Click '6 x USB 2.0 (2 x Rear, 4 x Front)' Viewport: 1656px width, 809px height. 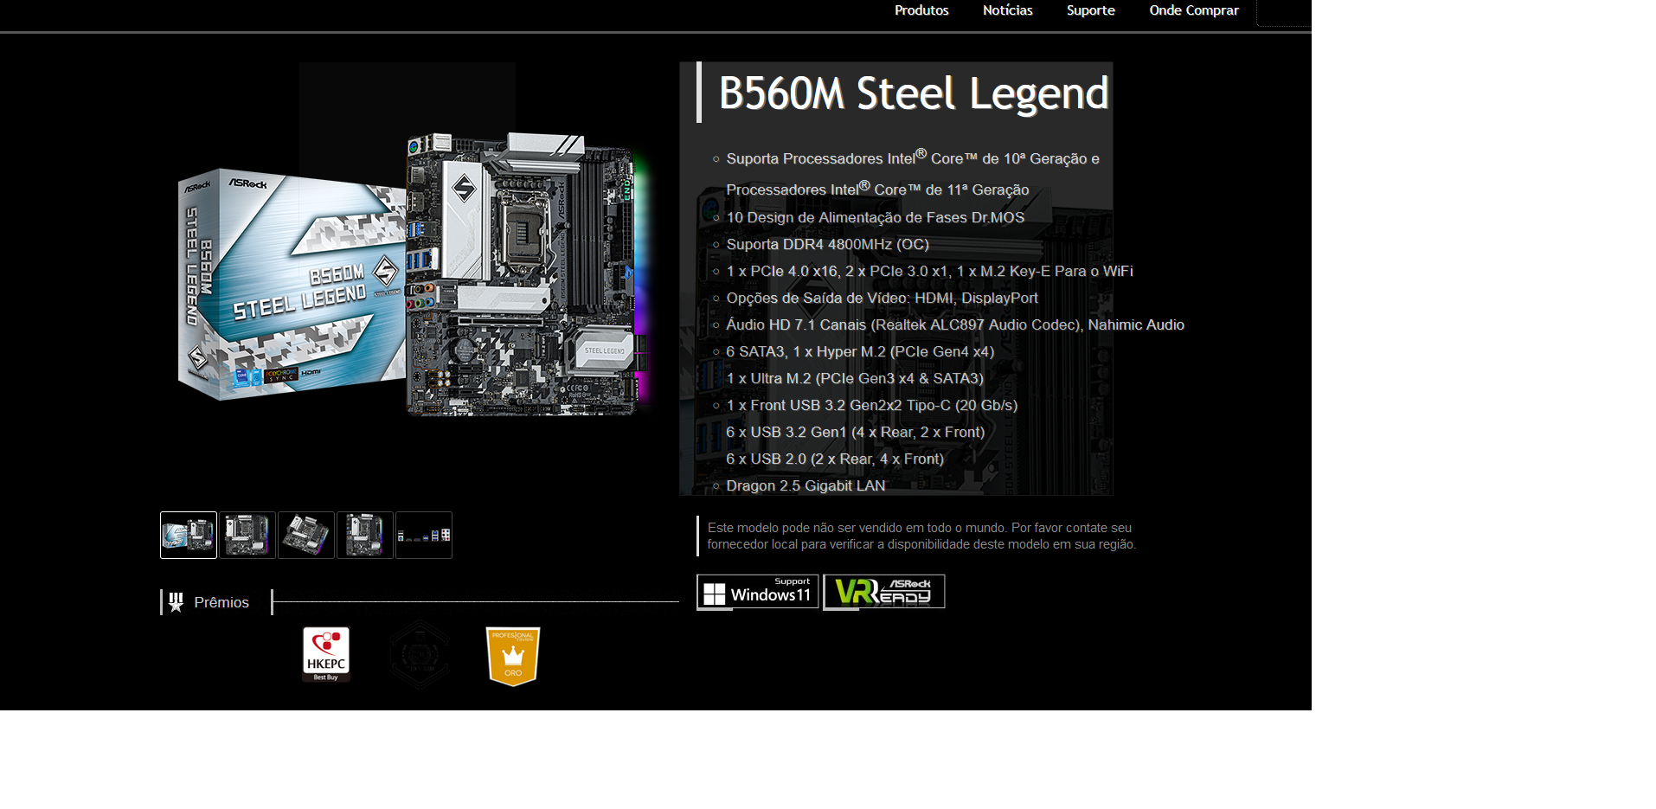(835, 459)
